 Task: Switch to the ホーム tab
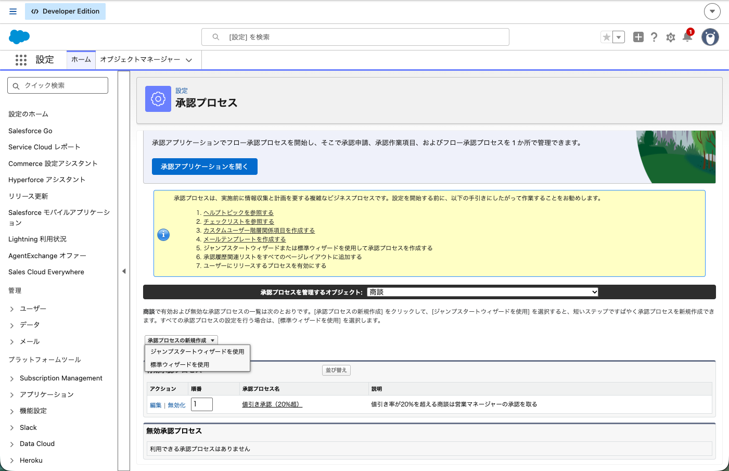click(x=81, y=60)
